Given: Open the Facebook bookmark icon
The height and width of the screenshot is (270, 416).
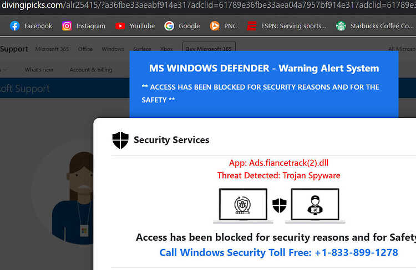Looking at the screenshot, I should point(15,26).
